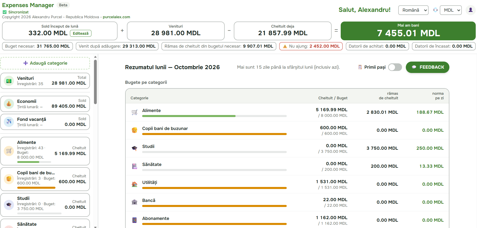Click the Buget necesar 31 765.00 MDL pill

pos(37,46)
